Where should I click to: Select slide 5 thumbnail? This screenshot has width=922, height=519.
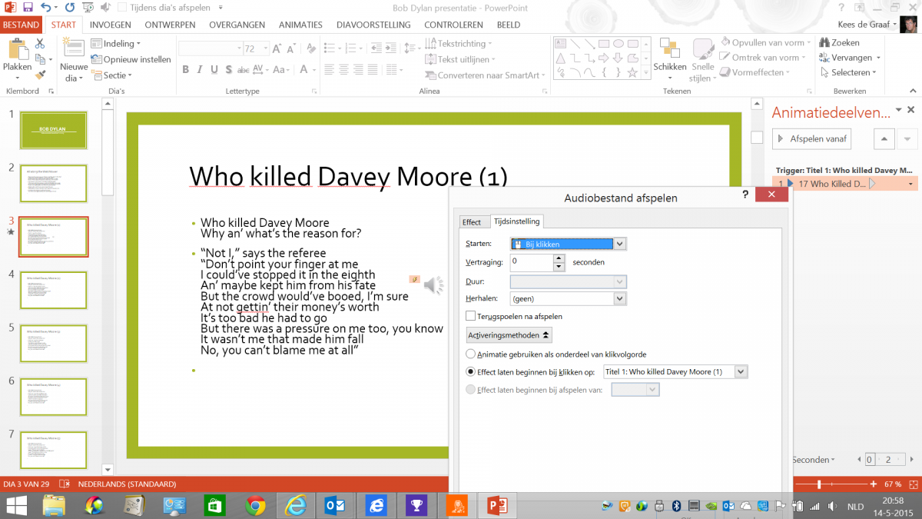point(53,343)
